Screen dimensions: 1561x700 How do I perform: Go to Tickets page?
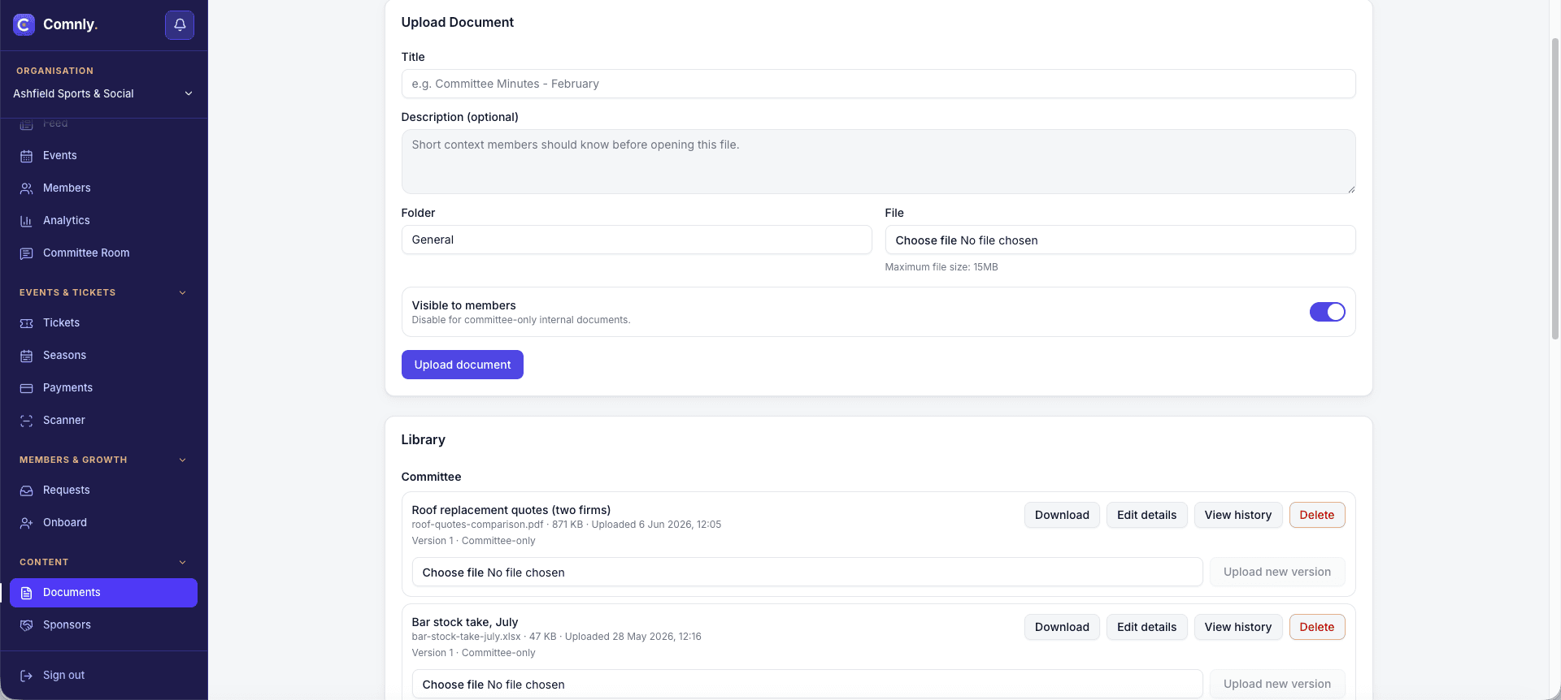pyautogui.click(x=103, y=323)
